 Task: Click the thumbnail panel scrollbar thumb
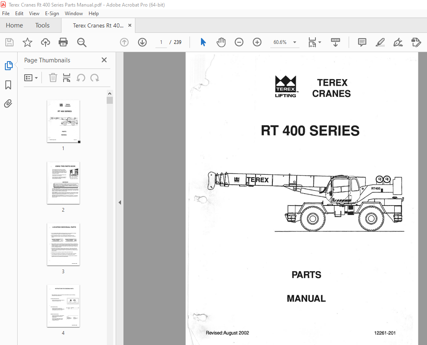tap(110, 101)
